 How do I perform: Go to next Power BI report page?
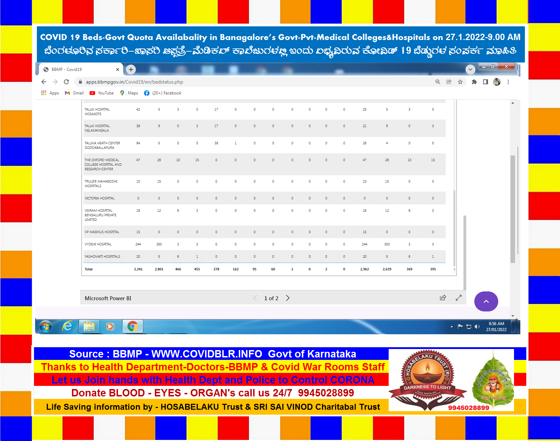pyautogui.click(x=288, y=298)
